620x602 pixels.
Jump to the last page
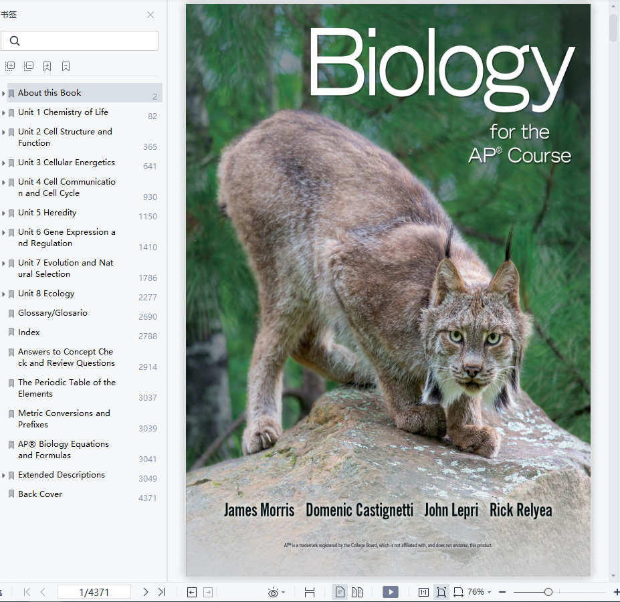(x=161, y=592)
